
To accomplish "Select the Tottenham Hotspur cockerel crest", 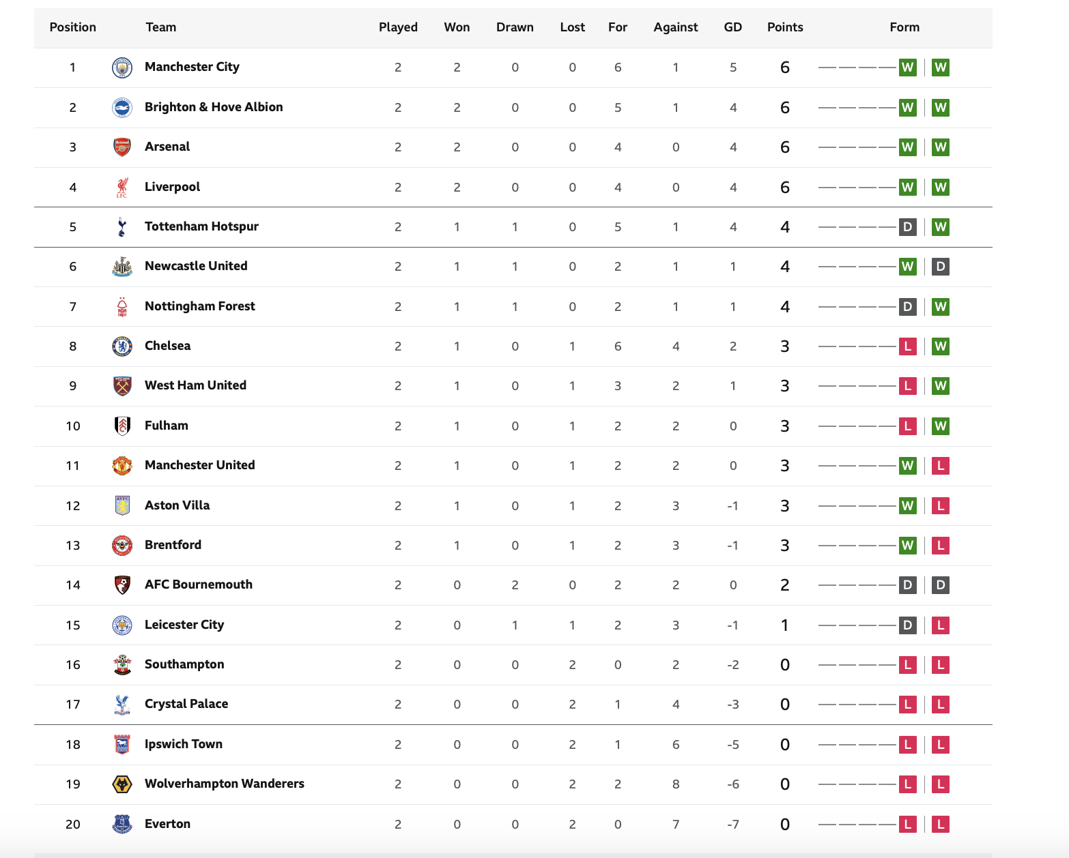I will pyautogui.click(x=122, y=227).
